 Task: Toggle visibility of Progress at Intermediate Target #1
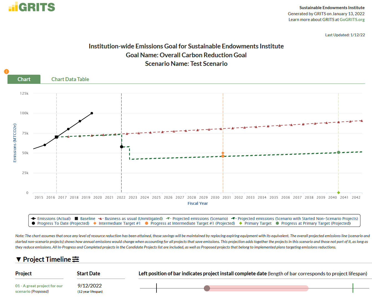pos(148,223)
